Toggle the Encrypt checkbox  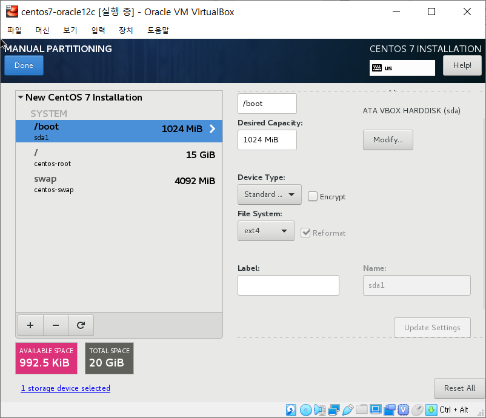click(x=313, y=196)
